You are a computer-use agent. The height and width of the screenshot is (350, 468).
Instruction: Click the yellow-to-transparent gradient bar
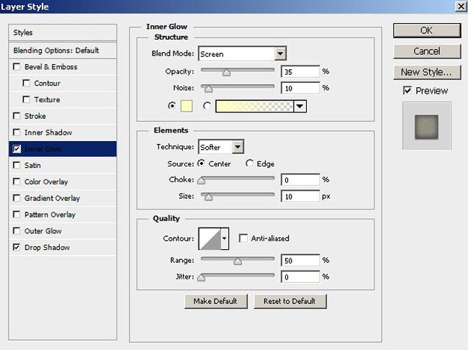click(x=255, y=107)
